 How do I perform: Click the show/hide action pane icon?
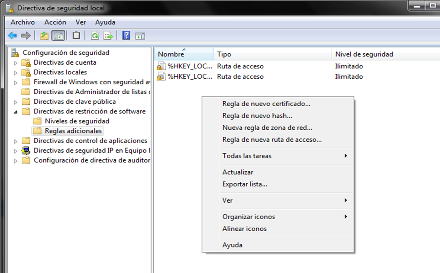(140, 36)
